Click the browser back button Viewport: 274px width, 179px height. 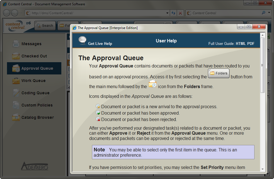pyautogui.click(x=6, y=13)
